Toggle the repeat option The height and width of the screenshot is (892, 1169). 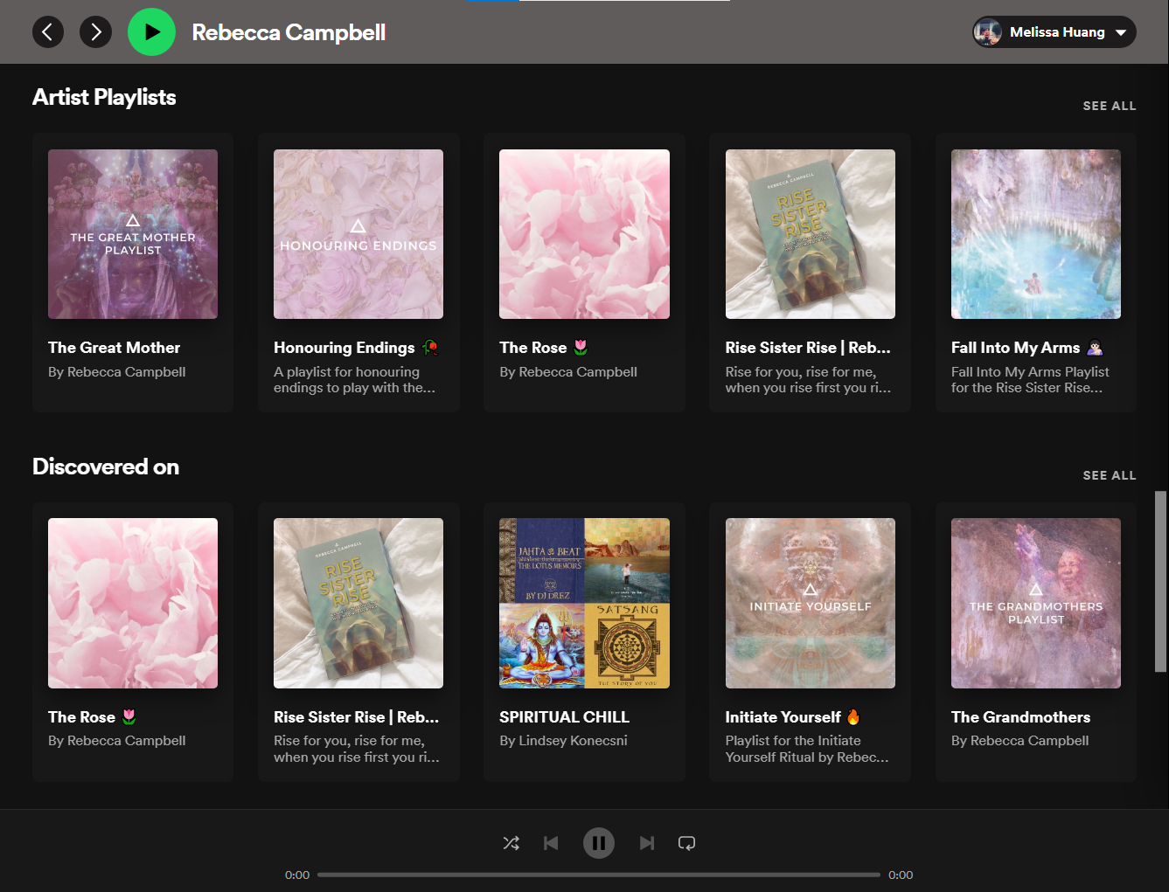tap(686, 843)
